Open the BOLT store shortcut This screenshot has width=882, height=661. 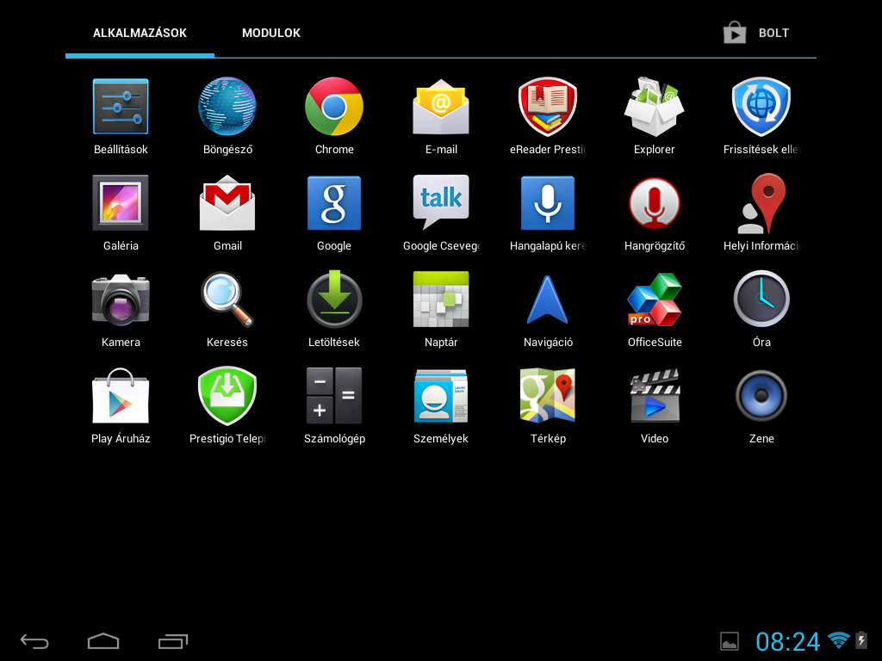[x=756, y=33]
